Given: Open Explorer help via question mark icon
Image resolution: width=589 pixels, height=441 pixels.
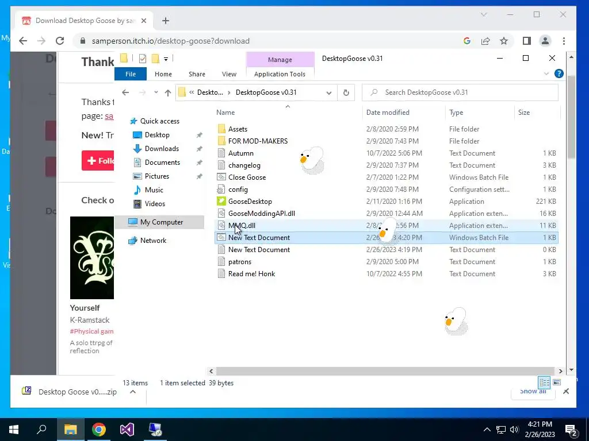Looking at the screenshot, I should (559, 73).
